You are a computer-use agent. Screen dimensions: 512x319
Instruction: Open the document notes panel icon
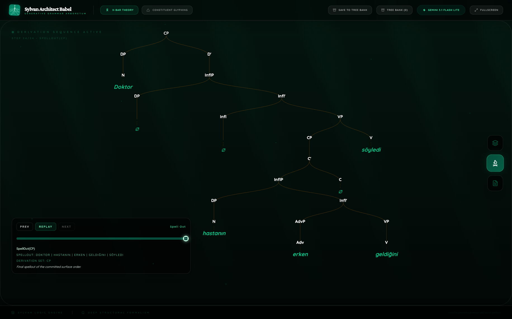pyautogui.click(x=495, y=183)
